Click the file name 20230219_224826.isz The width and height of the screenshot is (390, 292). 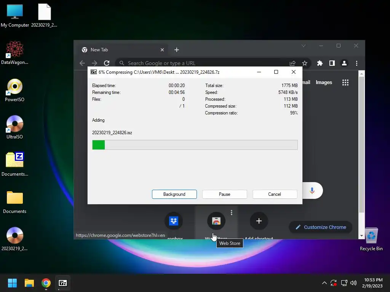coord(112,133)
